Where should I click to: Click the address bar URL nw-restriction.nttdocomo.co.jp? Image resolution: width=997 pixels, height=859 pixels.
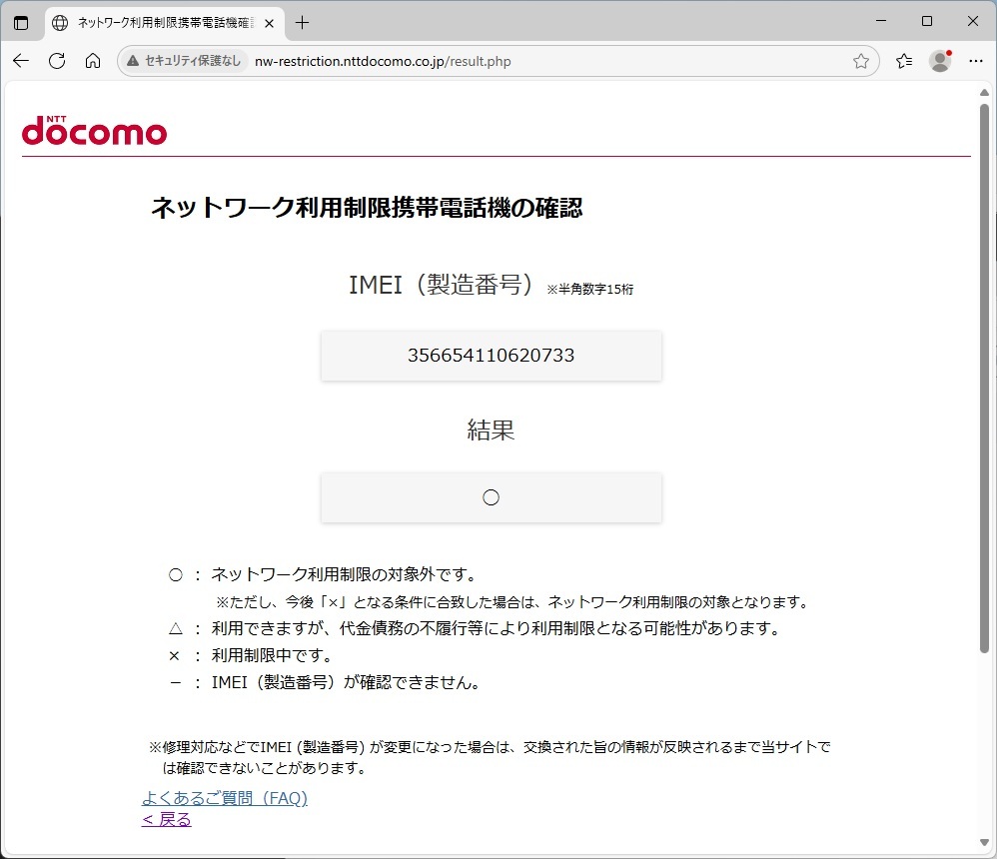(x=383, y=61)
